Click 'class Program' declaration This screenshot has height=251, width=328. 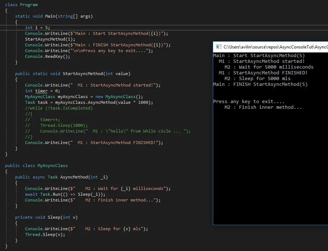pyautogui.click(x=21, y=5)
